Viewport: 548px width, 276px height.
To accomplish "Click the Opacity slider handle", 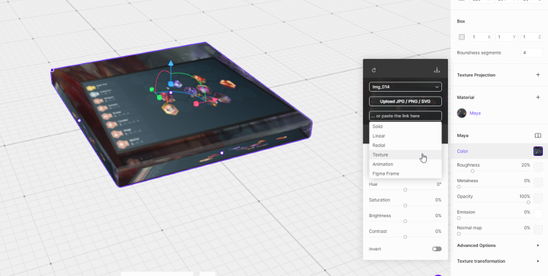I will click(x=528, y=202).
